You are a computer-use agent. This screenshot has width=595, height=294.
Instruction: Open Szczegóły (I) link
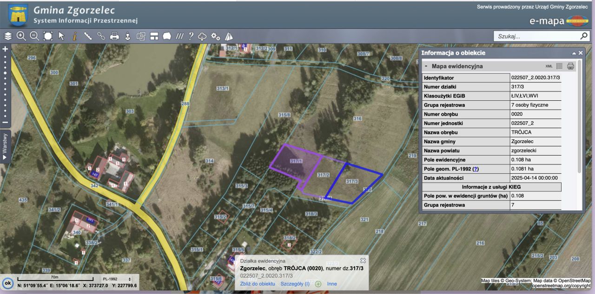(295, 284)
